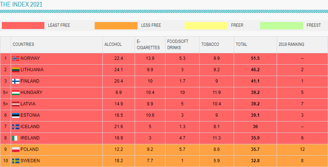Open the Norway country link

coord(30,58)
